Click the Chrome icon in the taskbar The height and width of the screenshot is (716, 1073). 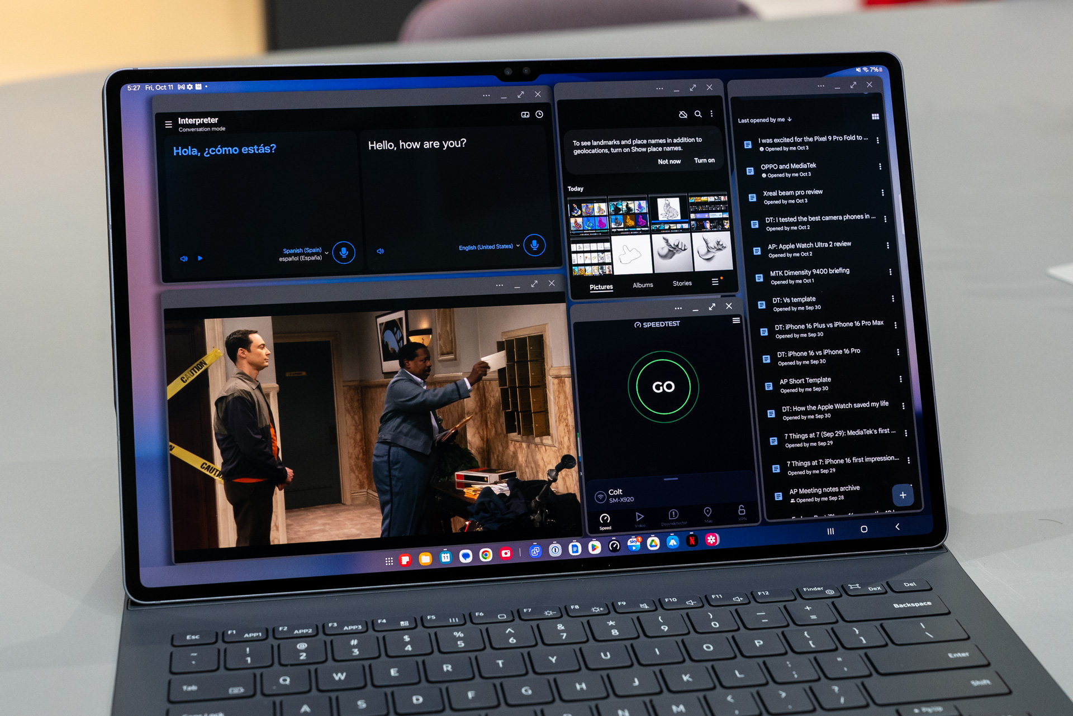(x=485, y=555)
